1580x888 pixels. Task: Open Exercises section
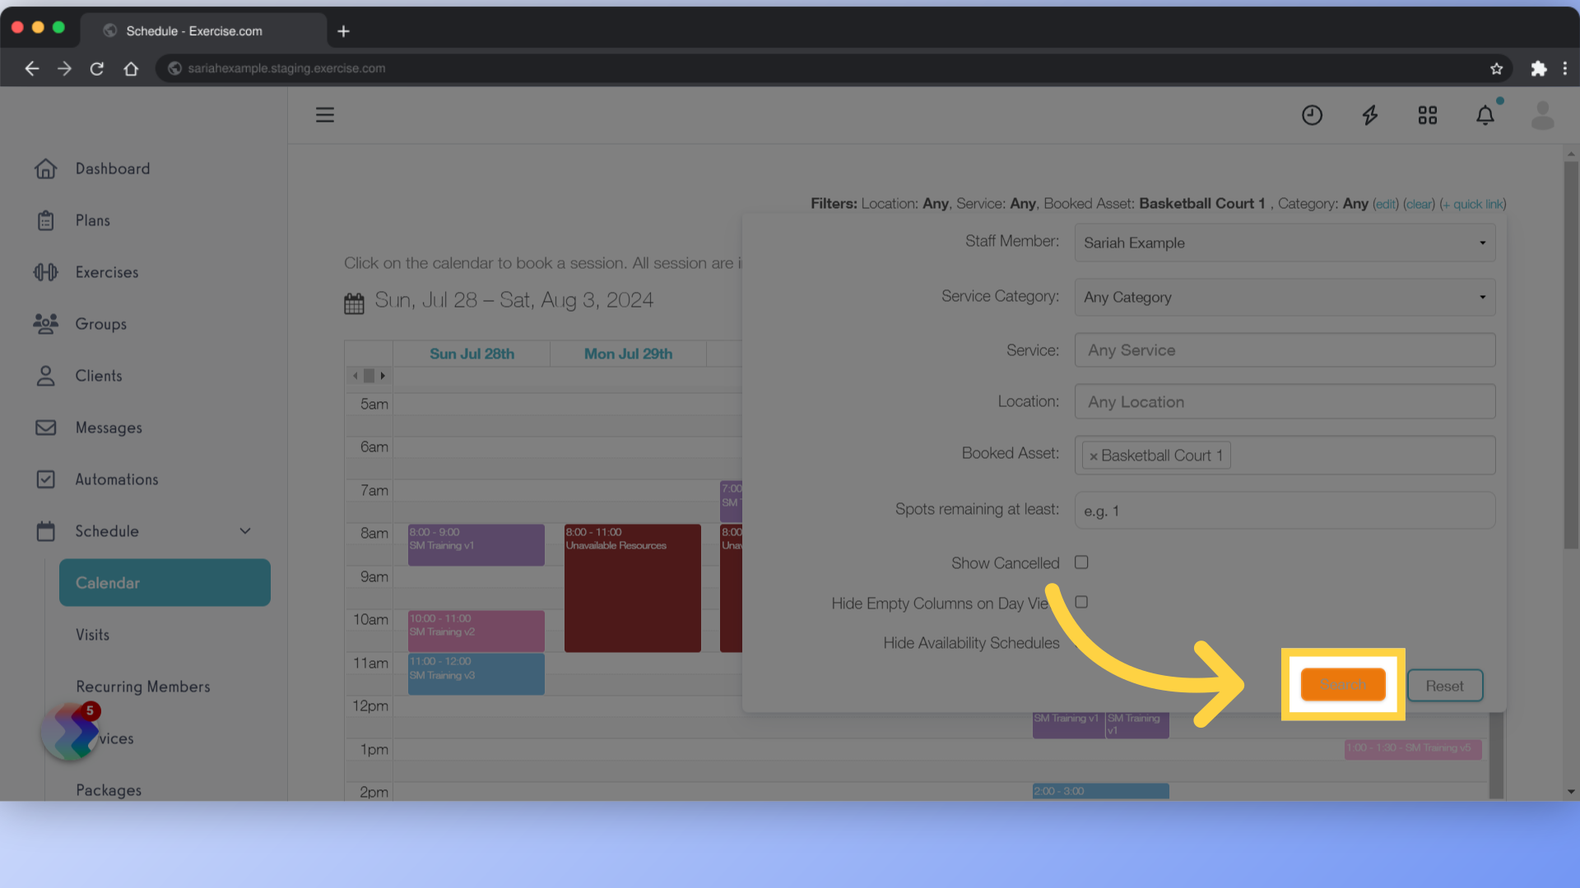pos(107,272)
